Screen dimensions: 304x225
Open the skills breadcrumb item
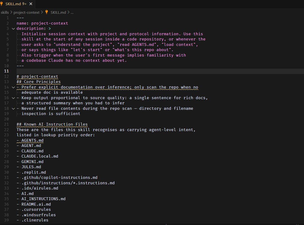coord(5,12)
